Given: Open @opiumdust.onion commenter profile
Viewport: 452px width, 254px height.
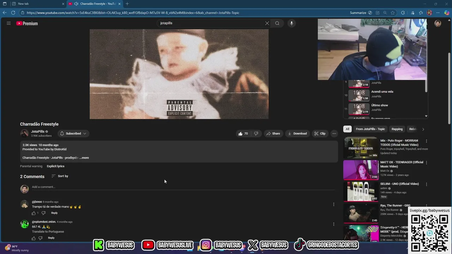Looking at the screenshot, I should pyautogui.click(x=44, y=222).
